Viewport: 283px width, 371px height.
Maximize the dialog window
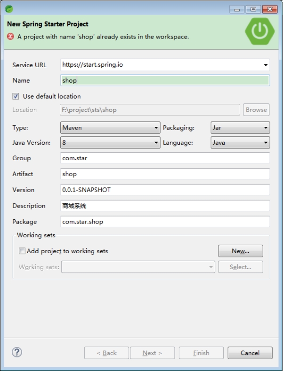(253, 9)
